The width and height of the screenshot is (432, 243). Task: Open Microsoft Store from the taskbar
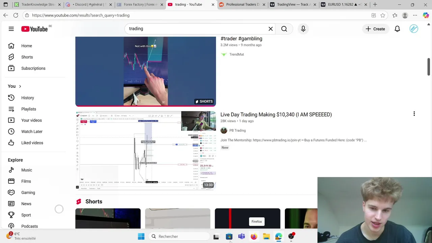229,236
